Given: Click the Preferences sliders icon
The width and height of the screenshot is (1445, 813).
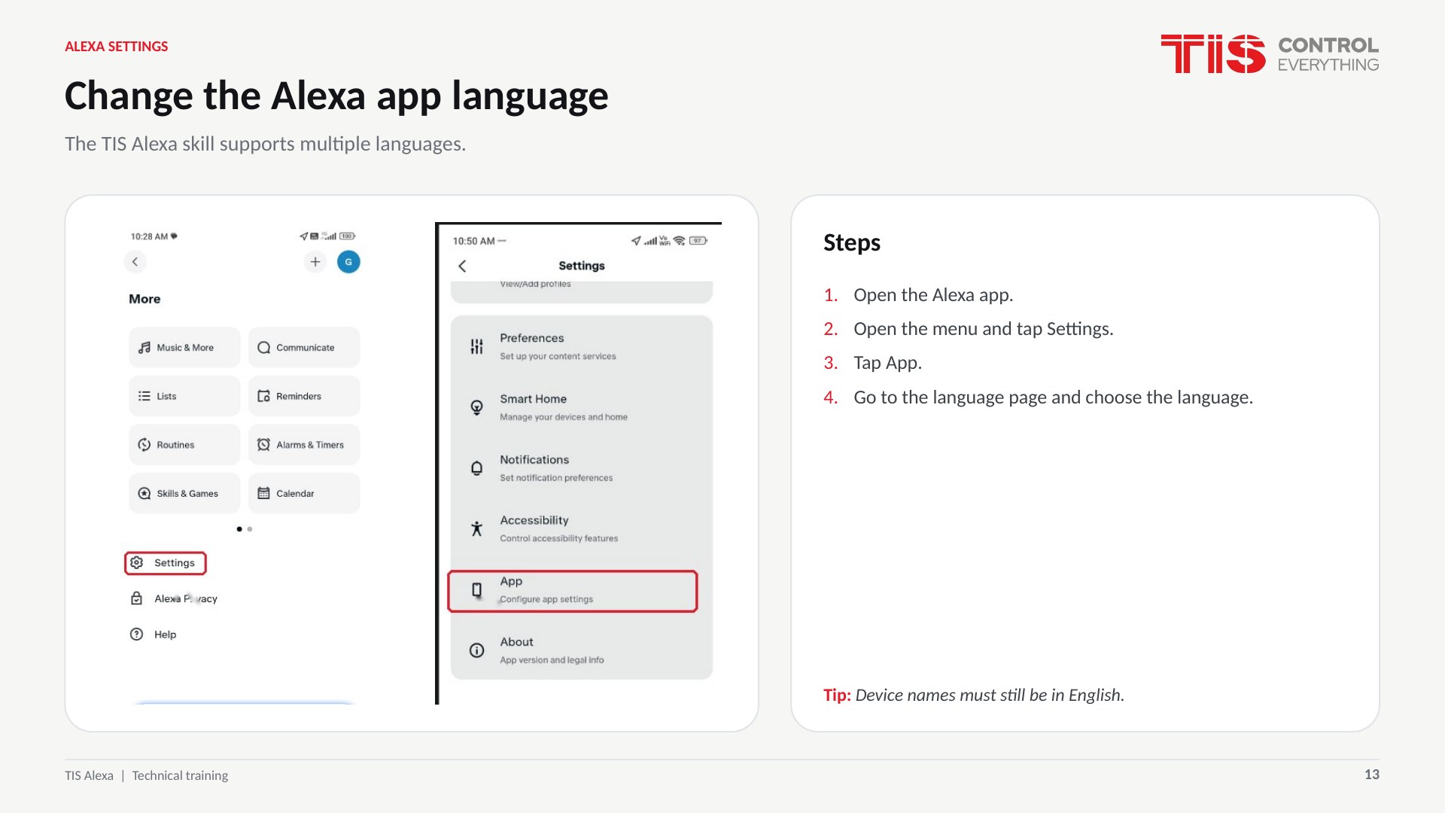Looking at the screenshot, I should pyautogui.click(x=476, y=346).
